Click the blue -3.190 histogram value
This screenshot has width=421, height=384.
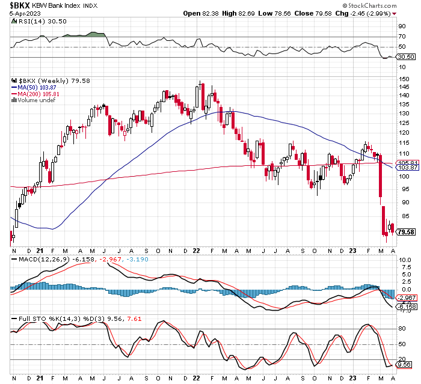pos(137,260)
